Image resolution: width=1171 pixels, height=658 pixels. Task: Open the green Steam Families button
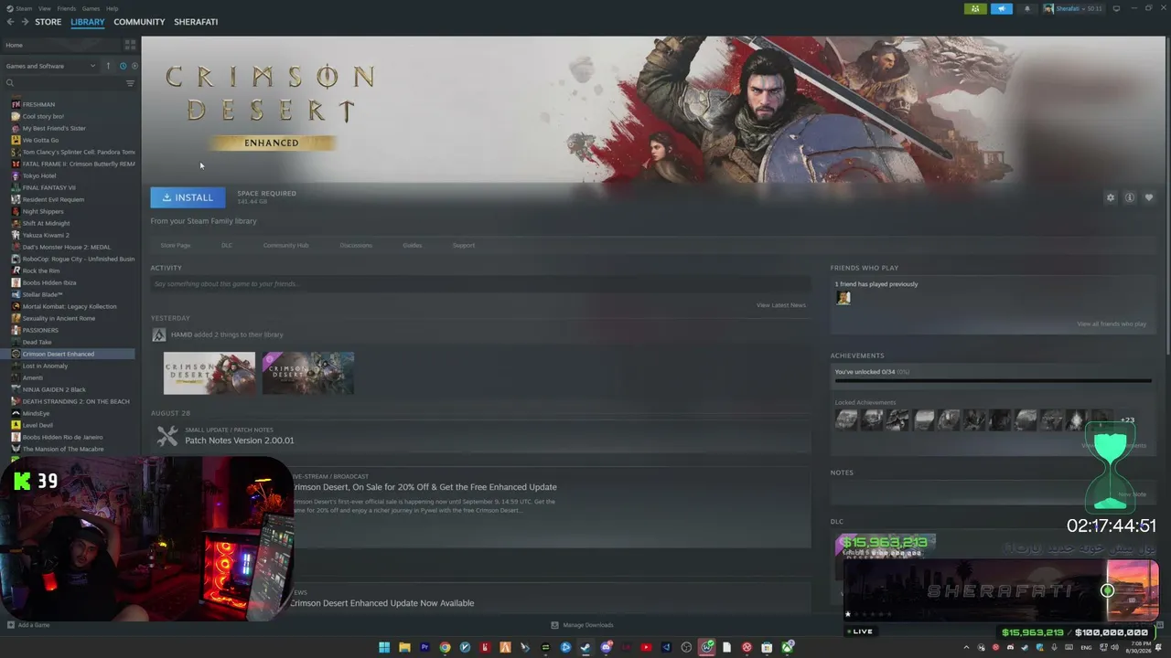point(975,8)
